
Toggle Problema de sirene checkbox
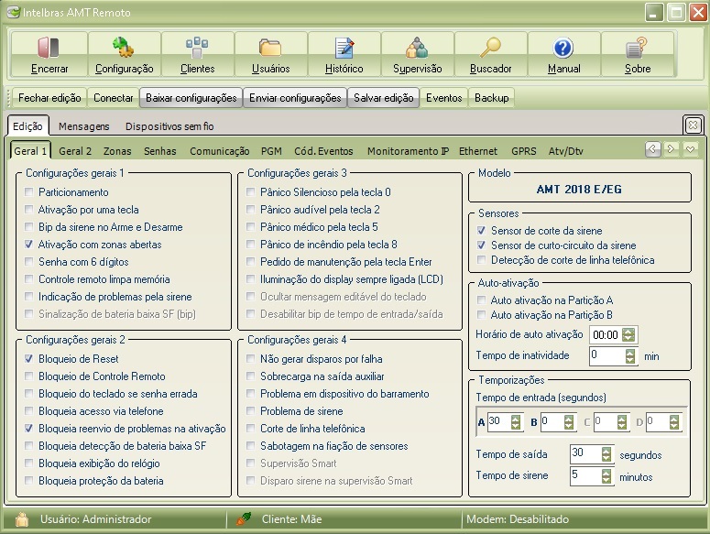click(250, 410)
